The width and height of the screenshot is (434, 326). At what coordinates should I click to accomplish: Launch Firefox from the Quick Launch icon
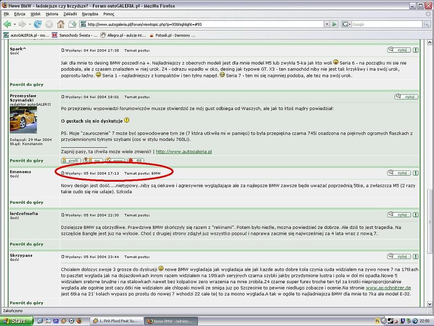tap(79, 321)
